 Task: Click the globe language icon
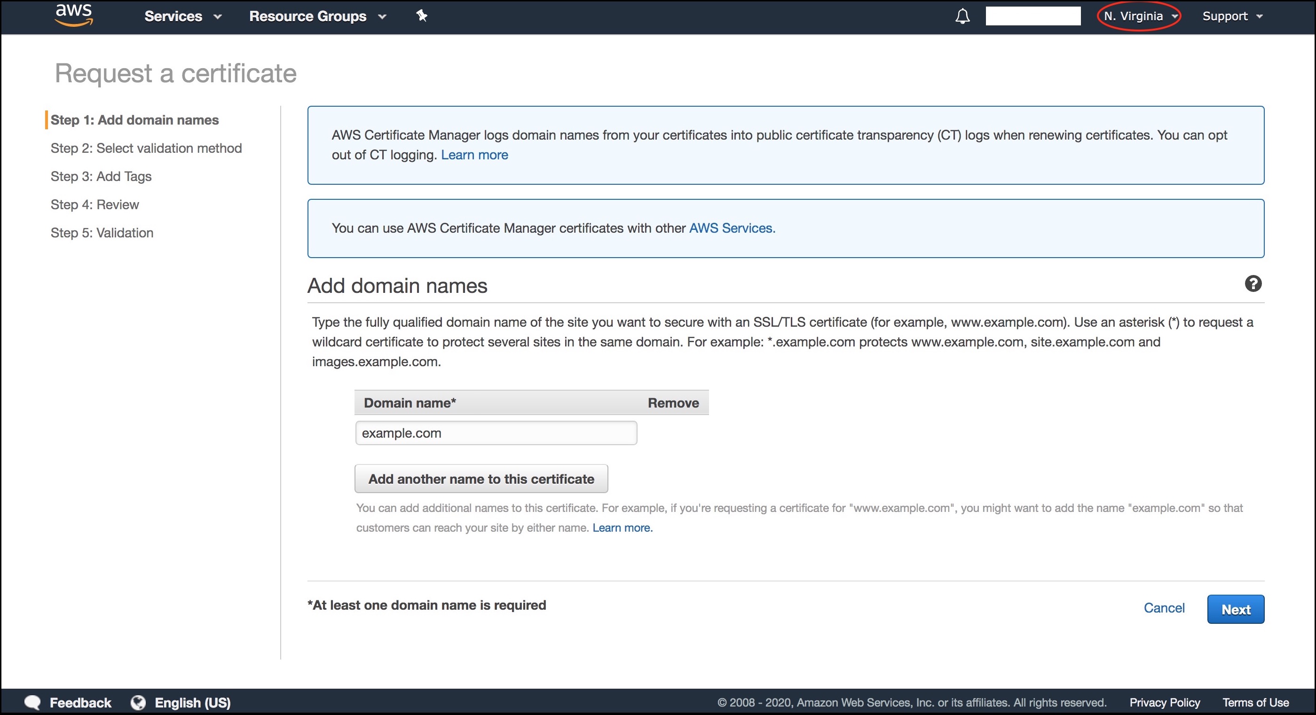tap(138, 702)
